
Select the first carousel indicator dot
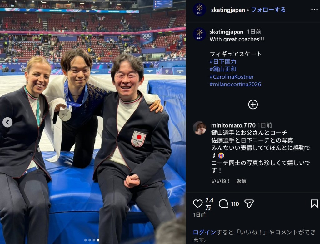86,240
